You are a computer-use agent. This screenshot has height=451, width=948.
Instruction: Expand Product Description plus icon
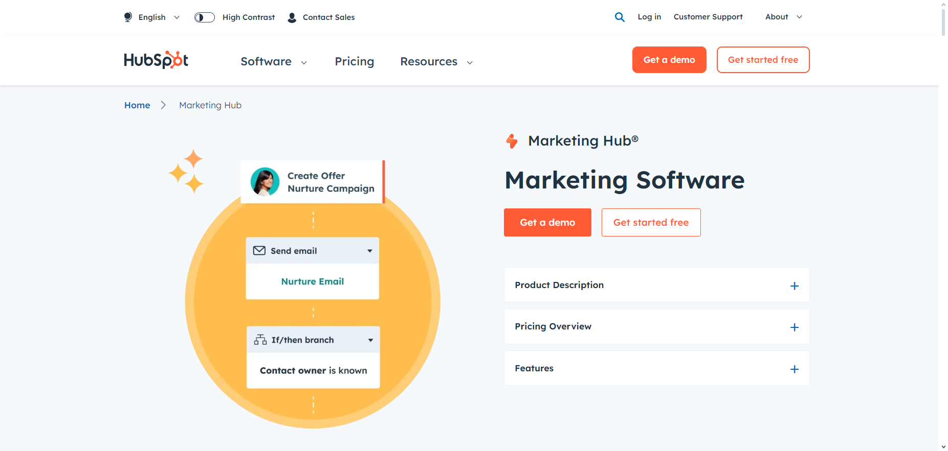point(795,286)
